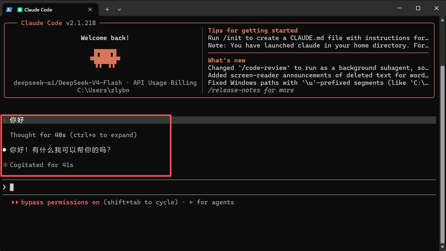The height and width of the screenshot is (251, 446).
Task: Click the 'Cogitated for 41s' status line
Action: pyautogui.click(x=41, y=165)
